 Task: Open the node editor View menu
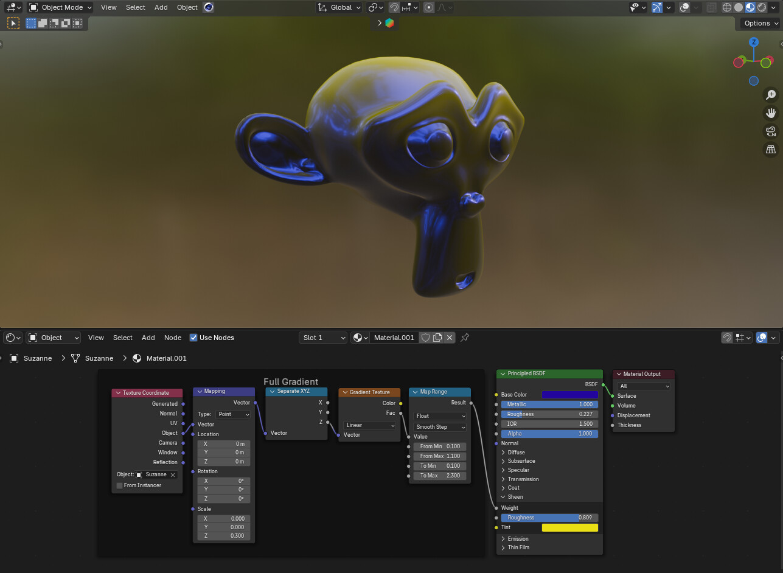(96, 338)
